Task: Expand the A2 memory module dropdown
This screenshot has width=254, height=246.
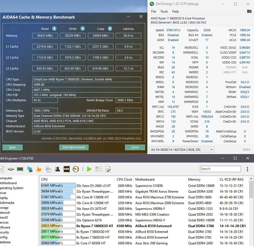Action: point(182,150)
